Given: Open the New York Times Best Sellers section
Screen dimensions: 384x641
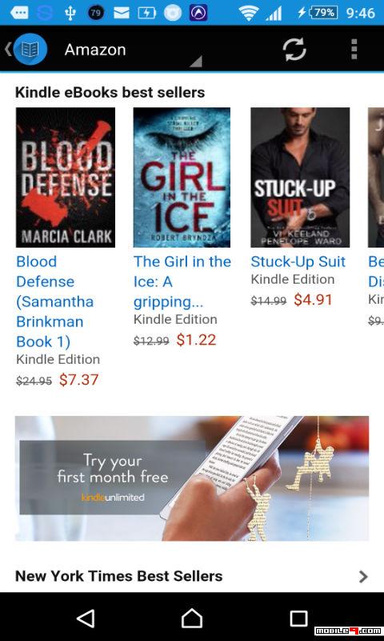Looking at the screenshot, I should [192, 576].
